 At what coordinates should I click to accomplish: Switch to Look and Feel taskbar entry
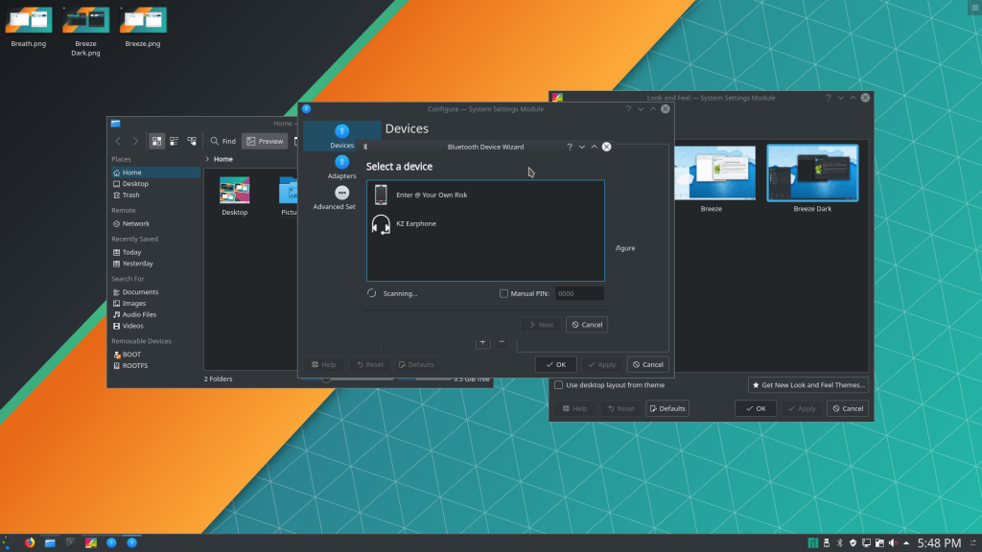point(91,542)
